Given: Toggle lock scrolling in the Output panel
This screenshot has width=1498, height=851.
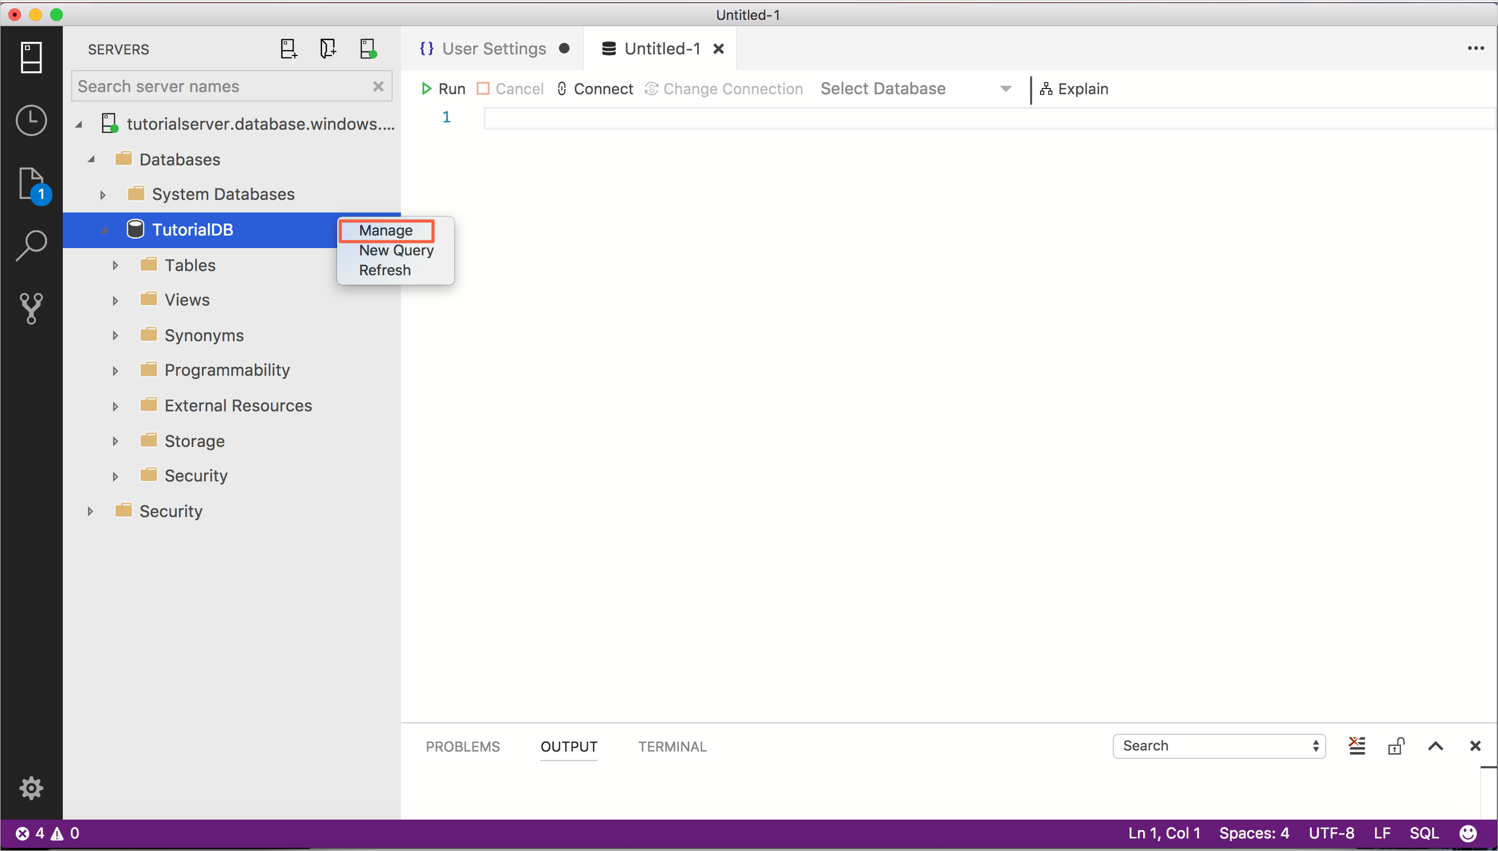Looking at the screenshot, I should 1396,746.
